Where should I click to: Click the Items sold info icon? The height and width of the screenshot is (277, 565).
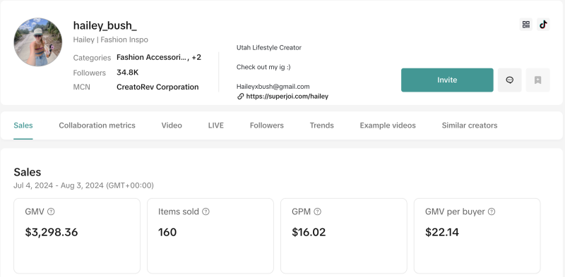pos(206,211)
